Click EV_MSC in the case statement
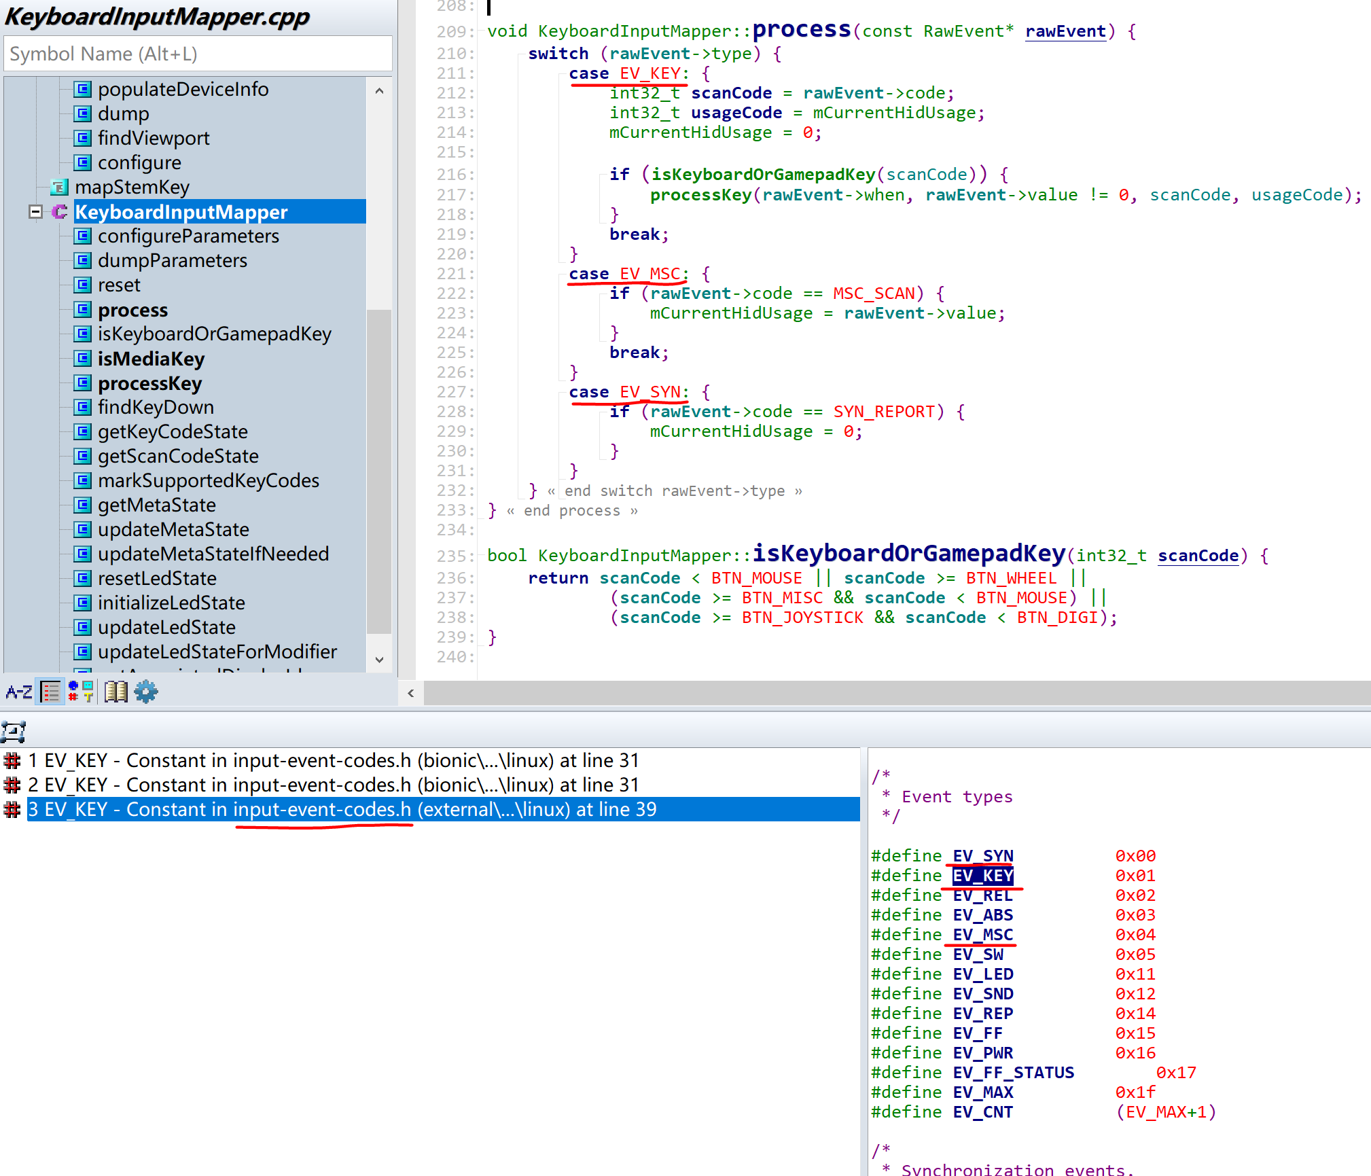 point(650,274)
